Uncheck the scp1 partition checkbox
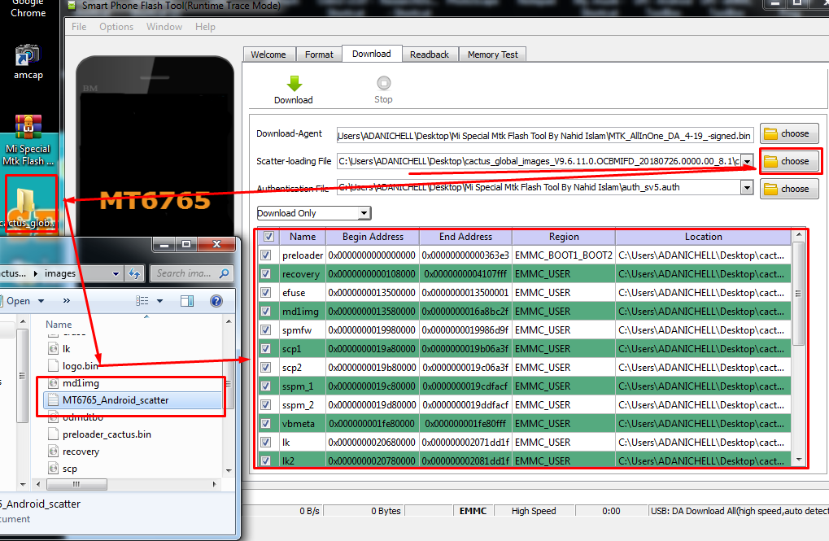 coord(265,348)
